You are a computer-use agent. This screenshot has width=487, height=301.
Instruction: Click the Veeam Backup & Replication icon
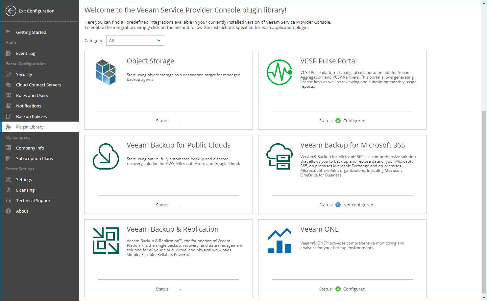click(106, 241)
